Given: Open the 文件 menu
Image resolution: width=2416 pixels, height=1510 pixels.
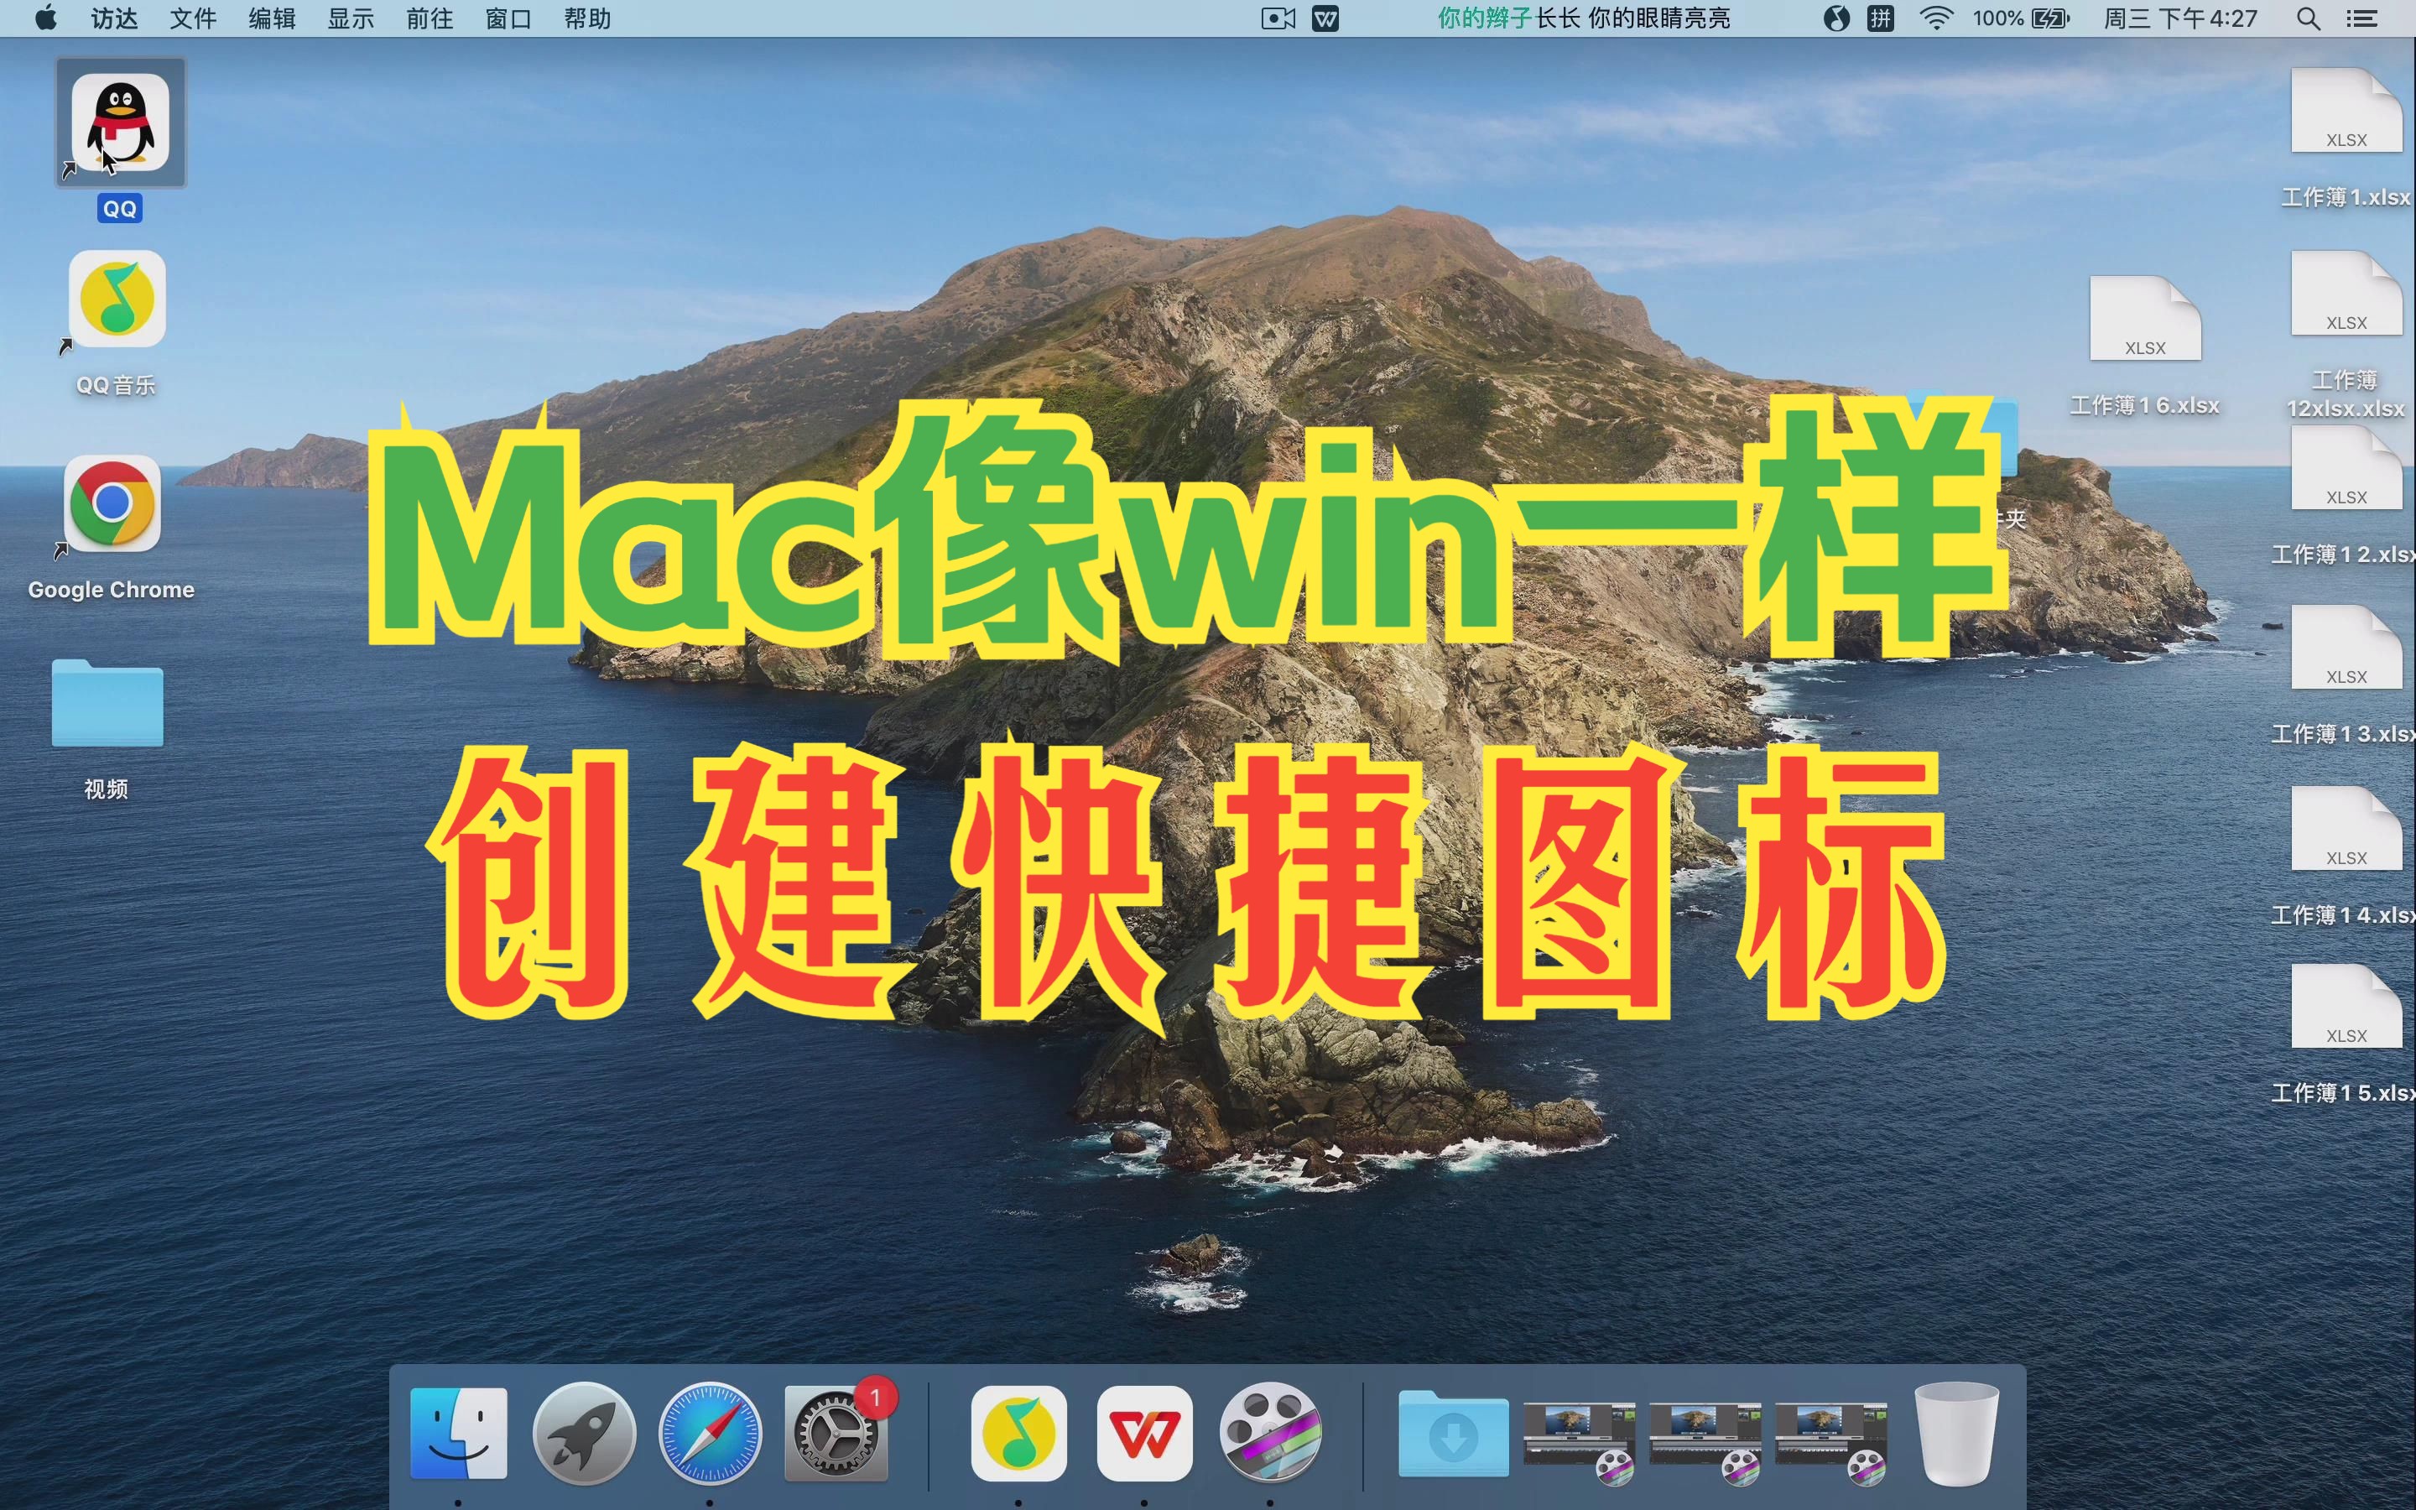Looking at the screenshot, I should (193, 18).
